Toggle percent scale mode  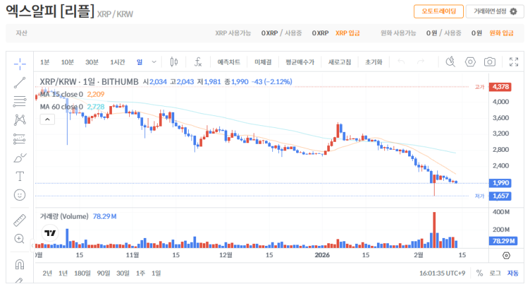[x=479, y=273]
